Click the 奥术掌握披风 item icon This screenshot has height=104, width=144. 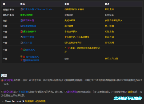coord(22,26)
